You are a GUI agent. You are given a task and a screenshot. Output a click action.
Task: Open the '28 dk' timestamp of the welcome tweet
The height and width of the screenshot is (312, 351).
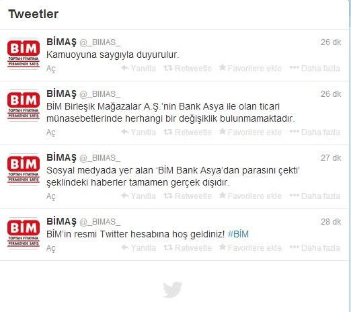pos(331,222)
